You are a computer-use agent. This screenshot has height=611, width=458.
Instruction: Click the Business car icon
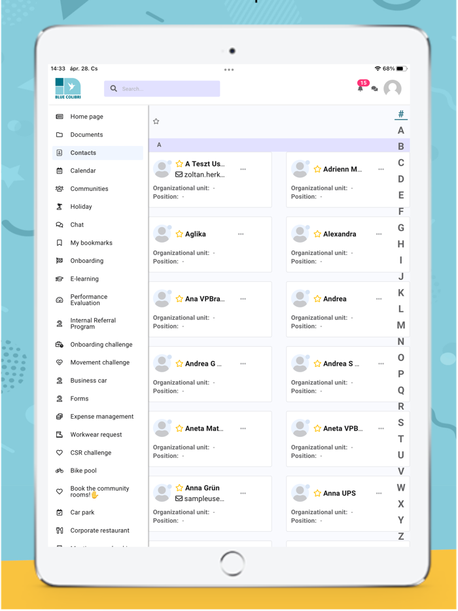60,381
